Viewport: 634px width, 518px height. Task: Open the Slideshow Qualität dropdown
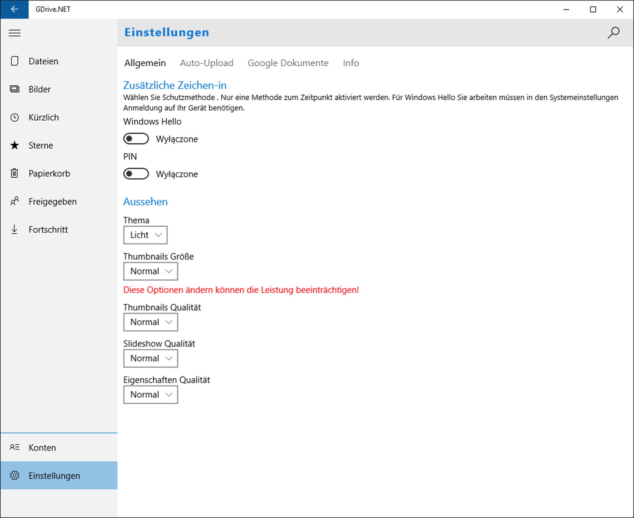150,358
